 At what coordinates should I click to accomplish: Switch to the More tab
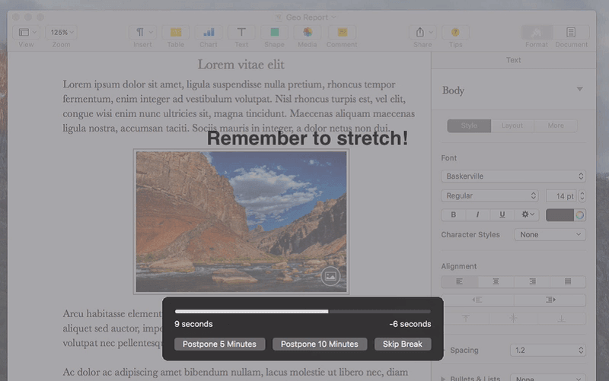[x=556, y=125]
